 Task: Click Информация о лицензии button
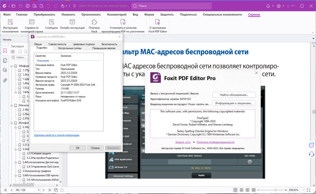pos(234,103)
